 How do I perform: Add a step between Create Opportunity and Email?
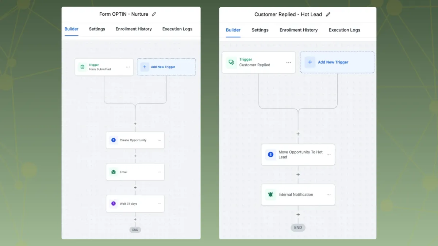(135, 156)
